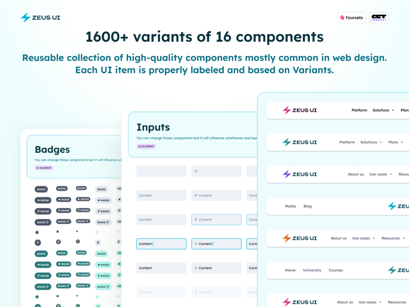Viewport: 409px width, 307px height.
Task: Click the orange bolt Zeus UI logo
Action: (300, 238)
